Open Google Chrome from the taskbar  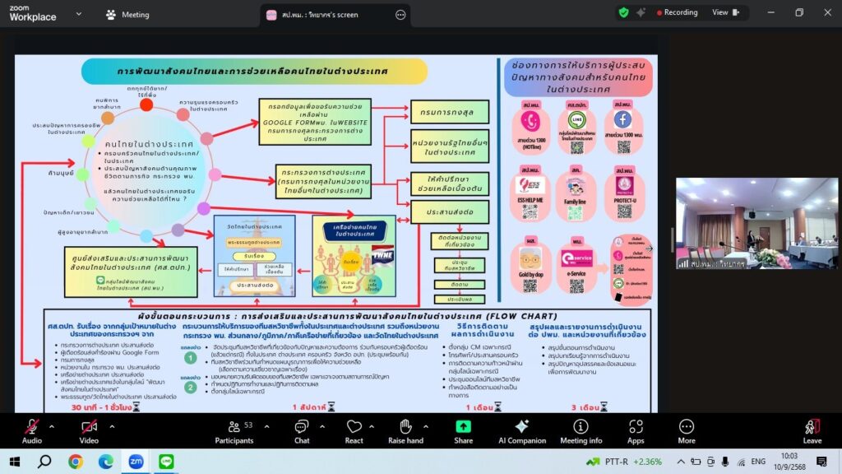coord(76,461)
